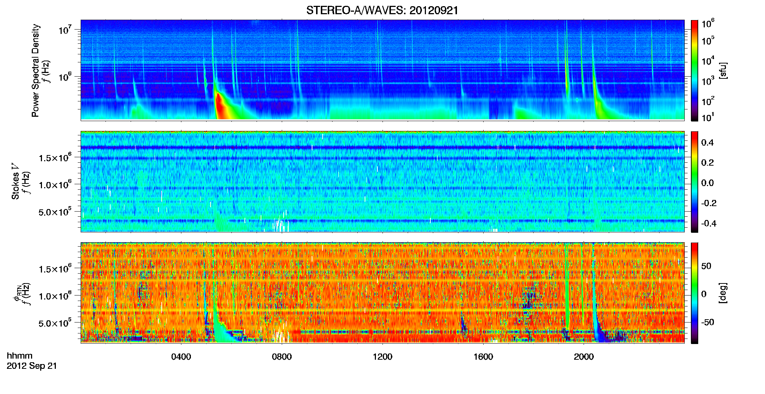Click the 0.4 value on Stokes V scale

(707, 143)
